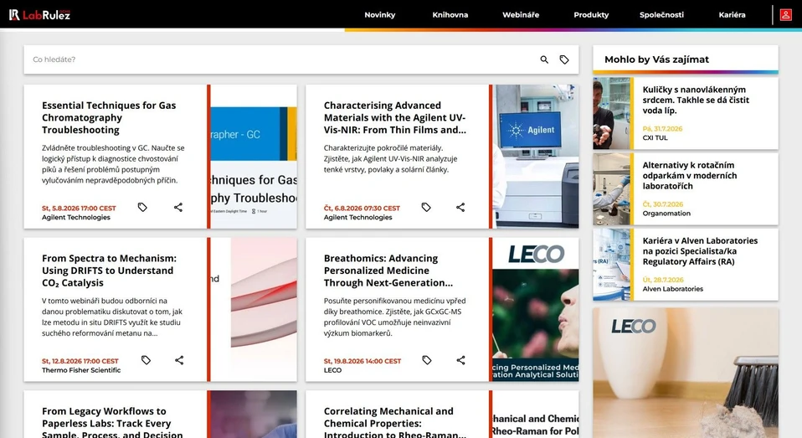
Task: Click the 'Mohlo by Vás zajímat' heading
Action: pyautogui.click(x=656, y=59)
